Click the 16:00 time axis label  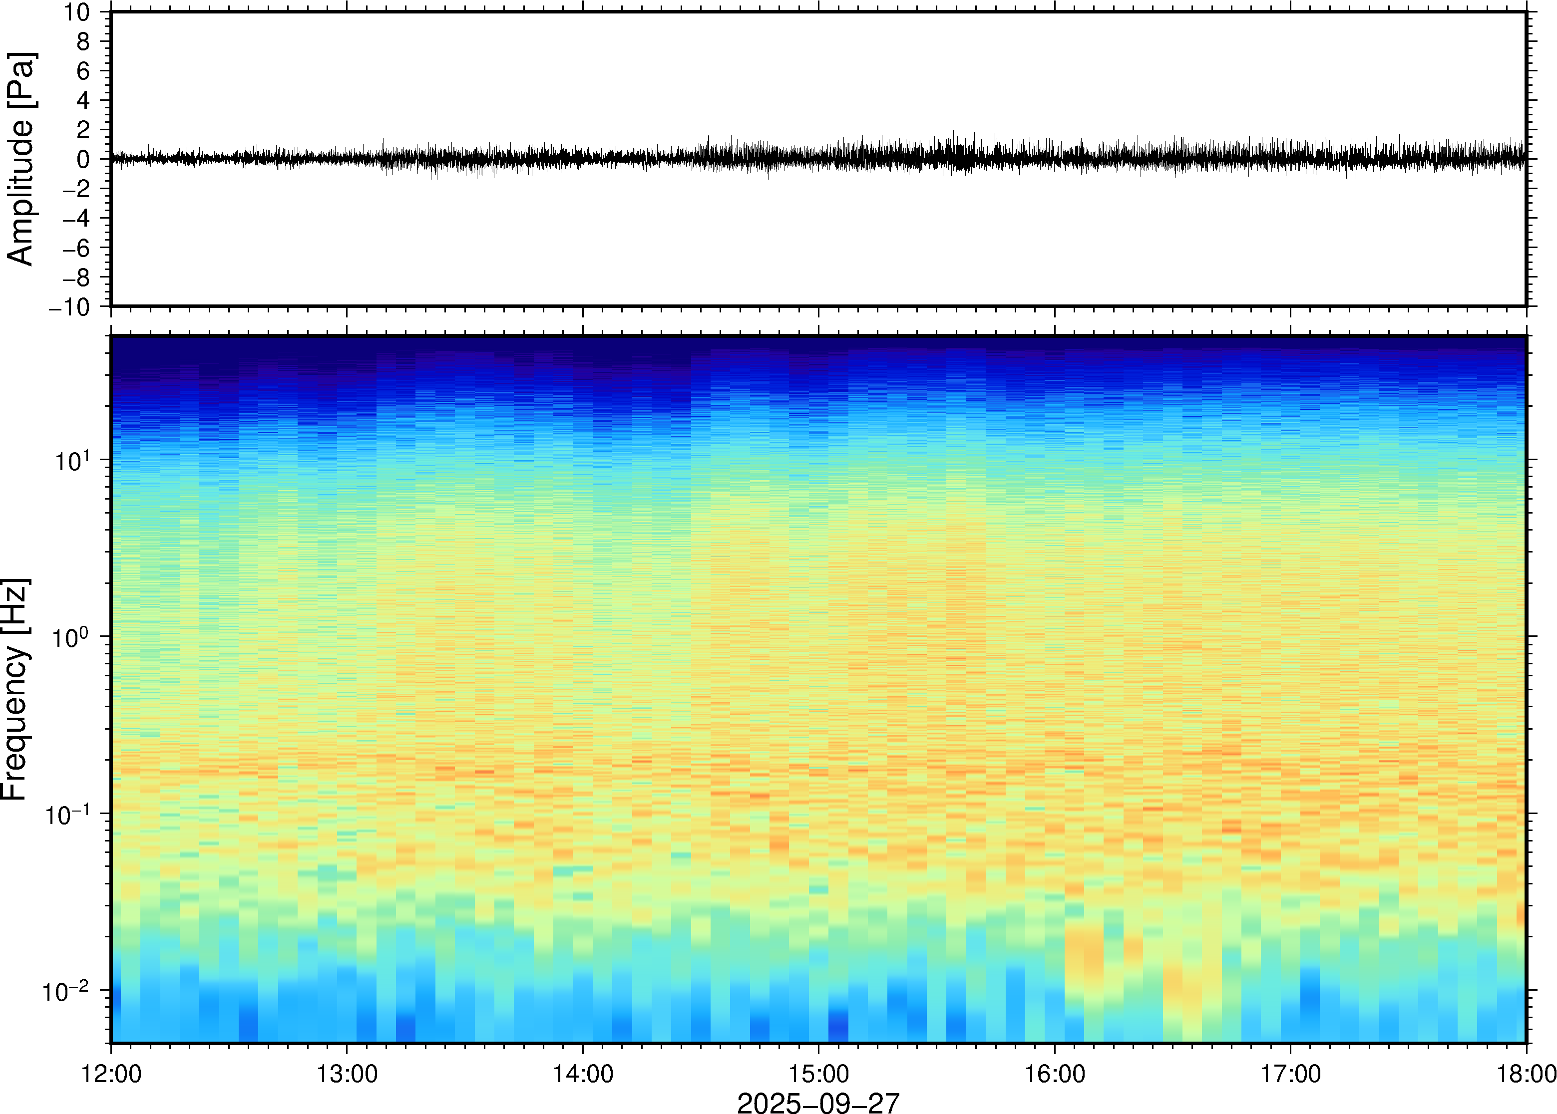[1055, 1074]
